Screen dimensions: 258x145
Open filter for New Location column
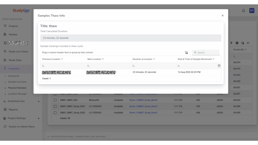click(103, 59)
